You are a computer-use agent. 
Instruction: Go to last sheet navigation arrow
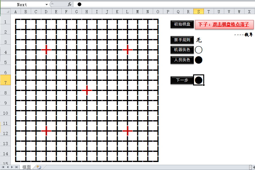pos(16,167)
